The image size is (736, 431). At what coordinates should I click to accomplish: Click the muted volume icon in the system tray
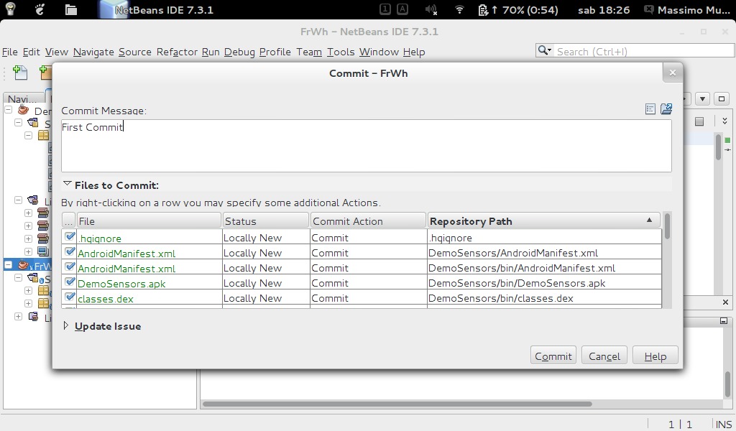tap(431, 9)
